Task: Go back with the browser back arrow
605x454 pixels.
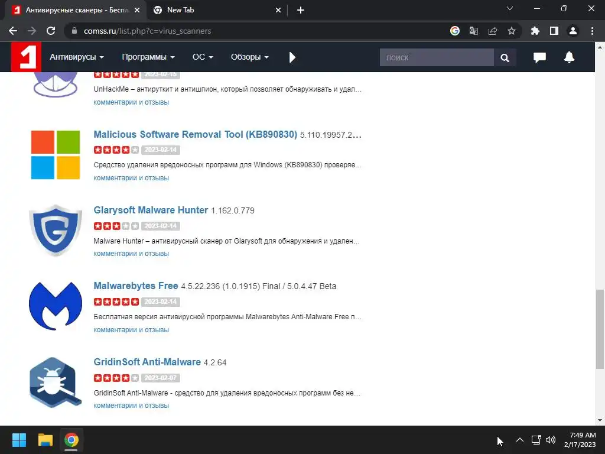Action: click(13, 31)
